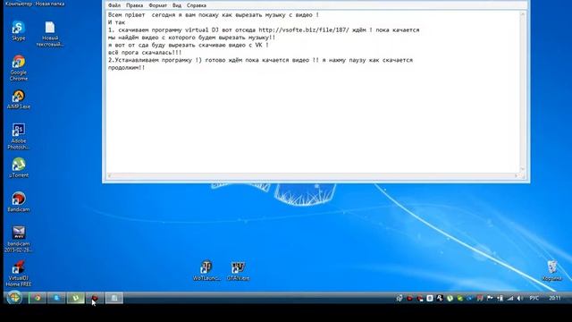Click the http://vsofte.biz/file/187/ URL text
The image size is (572, 322).
pyautogui.click(x=304, y=30)
